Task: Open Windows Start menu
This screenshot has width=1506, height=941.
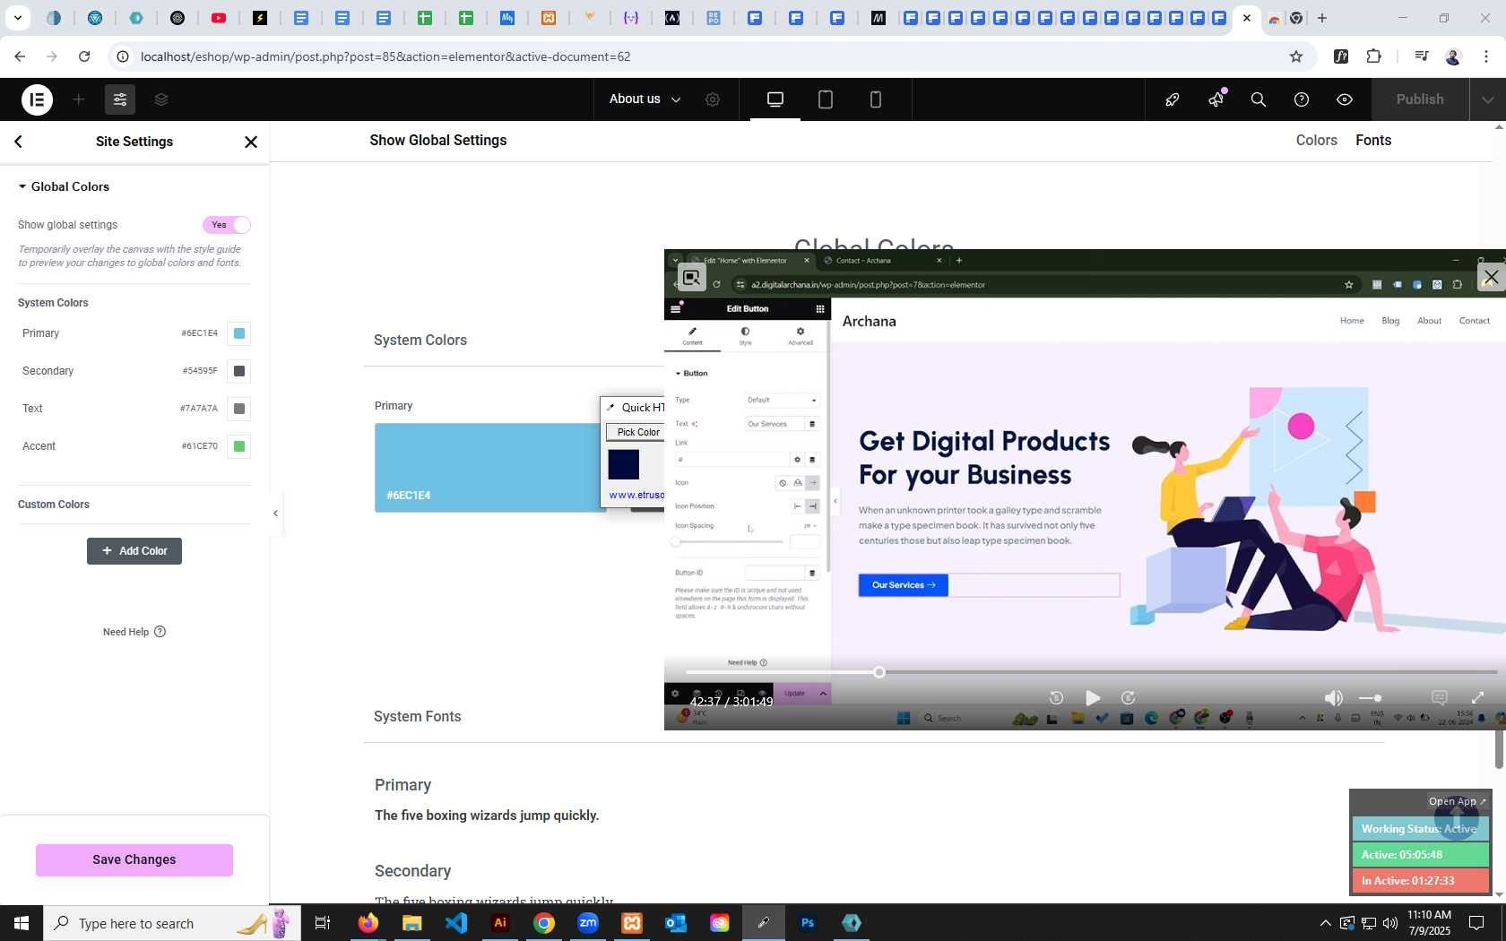Action: 22,923
